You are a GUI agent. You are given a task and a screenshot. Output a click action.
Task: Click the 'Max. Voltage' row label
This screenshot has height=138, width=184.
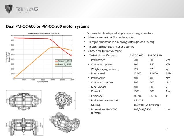click(99, 87)
